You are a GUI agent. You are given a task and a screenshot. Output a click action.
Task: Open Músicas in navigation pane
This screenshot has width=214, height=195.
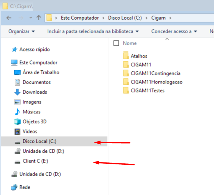click(x=32, y=112)
